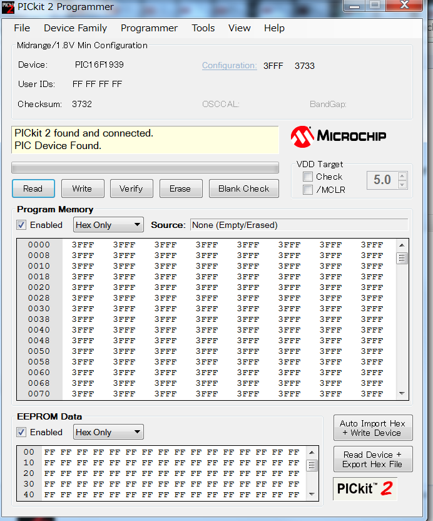Select last FF cell in EEPROM row 40
The image size is (433, 521).
(x=293, y=495)
